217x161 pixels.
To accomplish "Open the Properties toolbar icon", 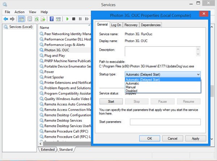I will tap(30, 19).
